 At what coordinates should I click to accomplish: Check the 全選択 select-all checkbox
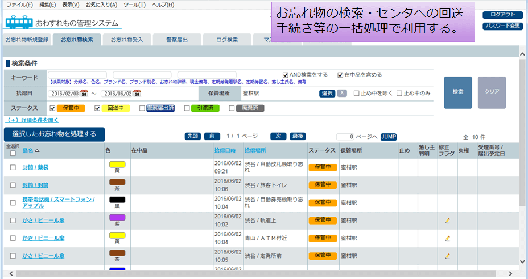(x=13, y=153)
